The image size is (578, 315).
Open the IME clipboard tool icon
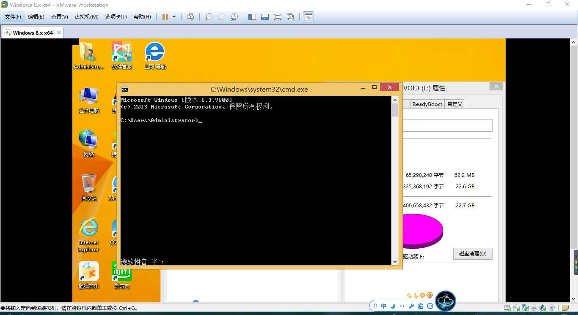(x=421, y=306)
